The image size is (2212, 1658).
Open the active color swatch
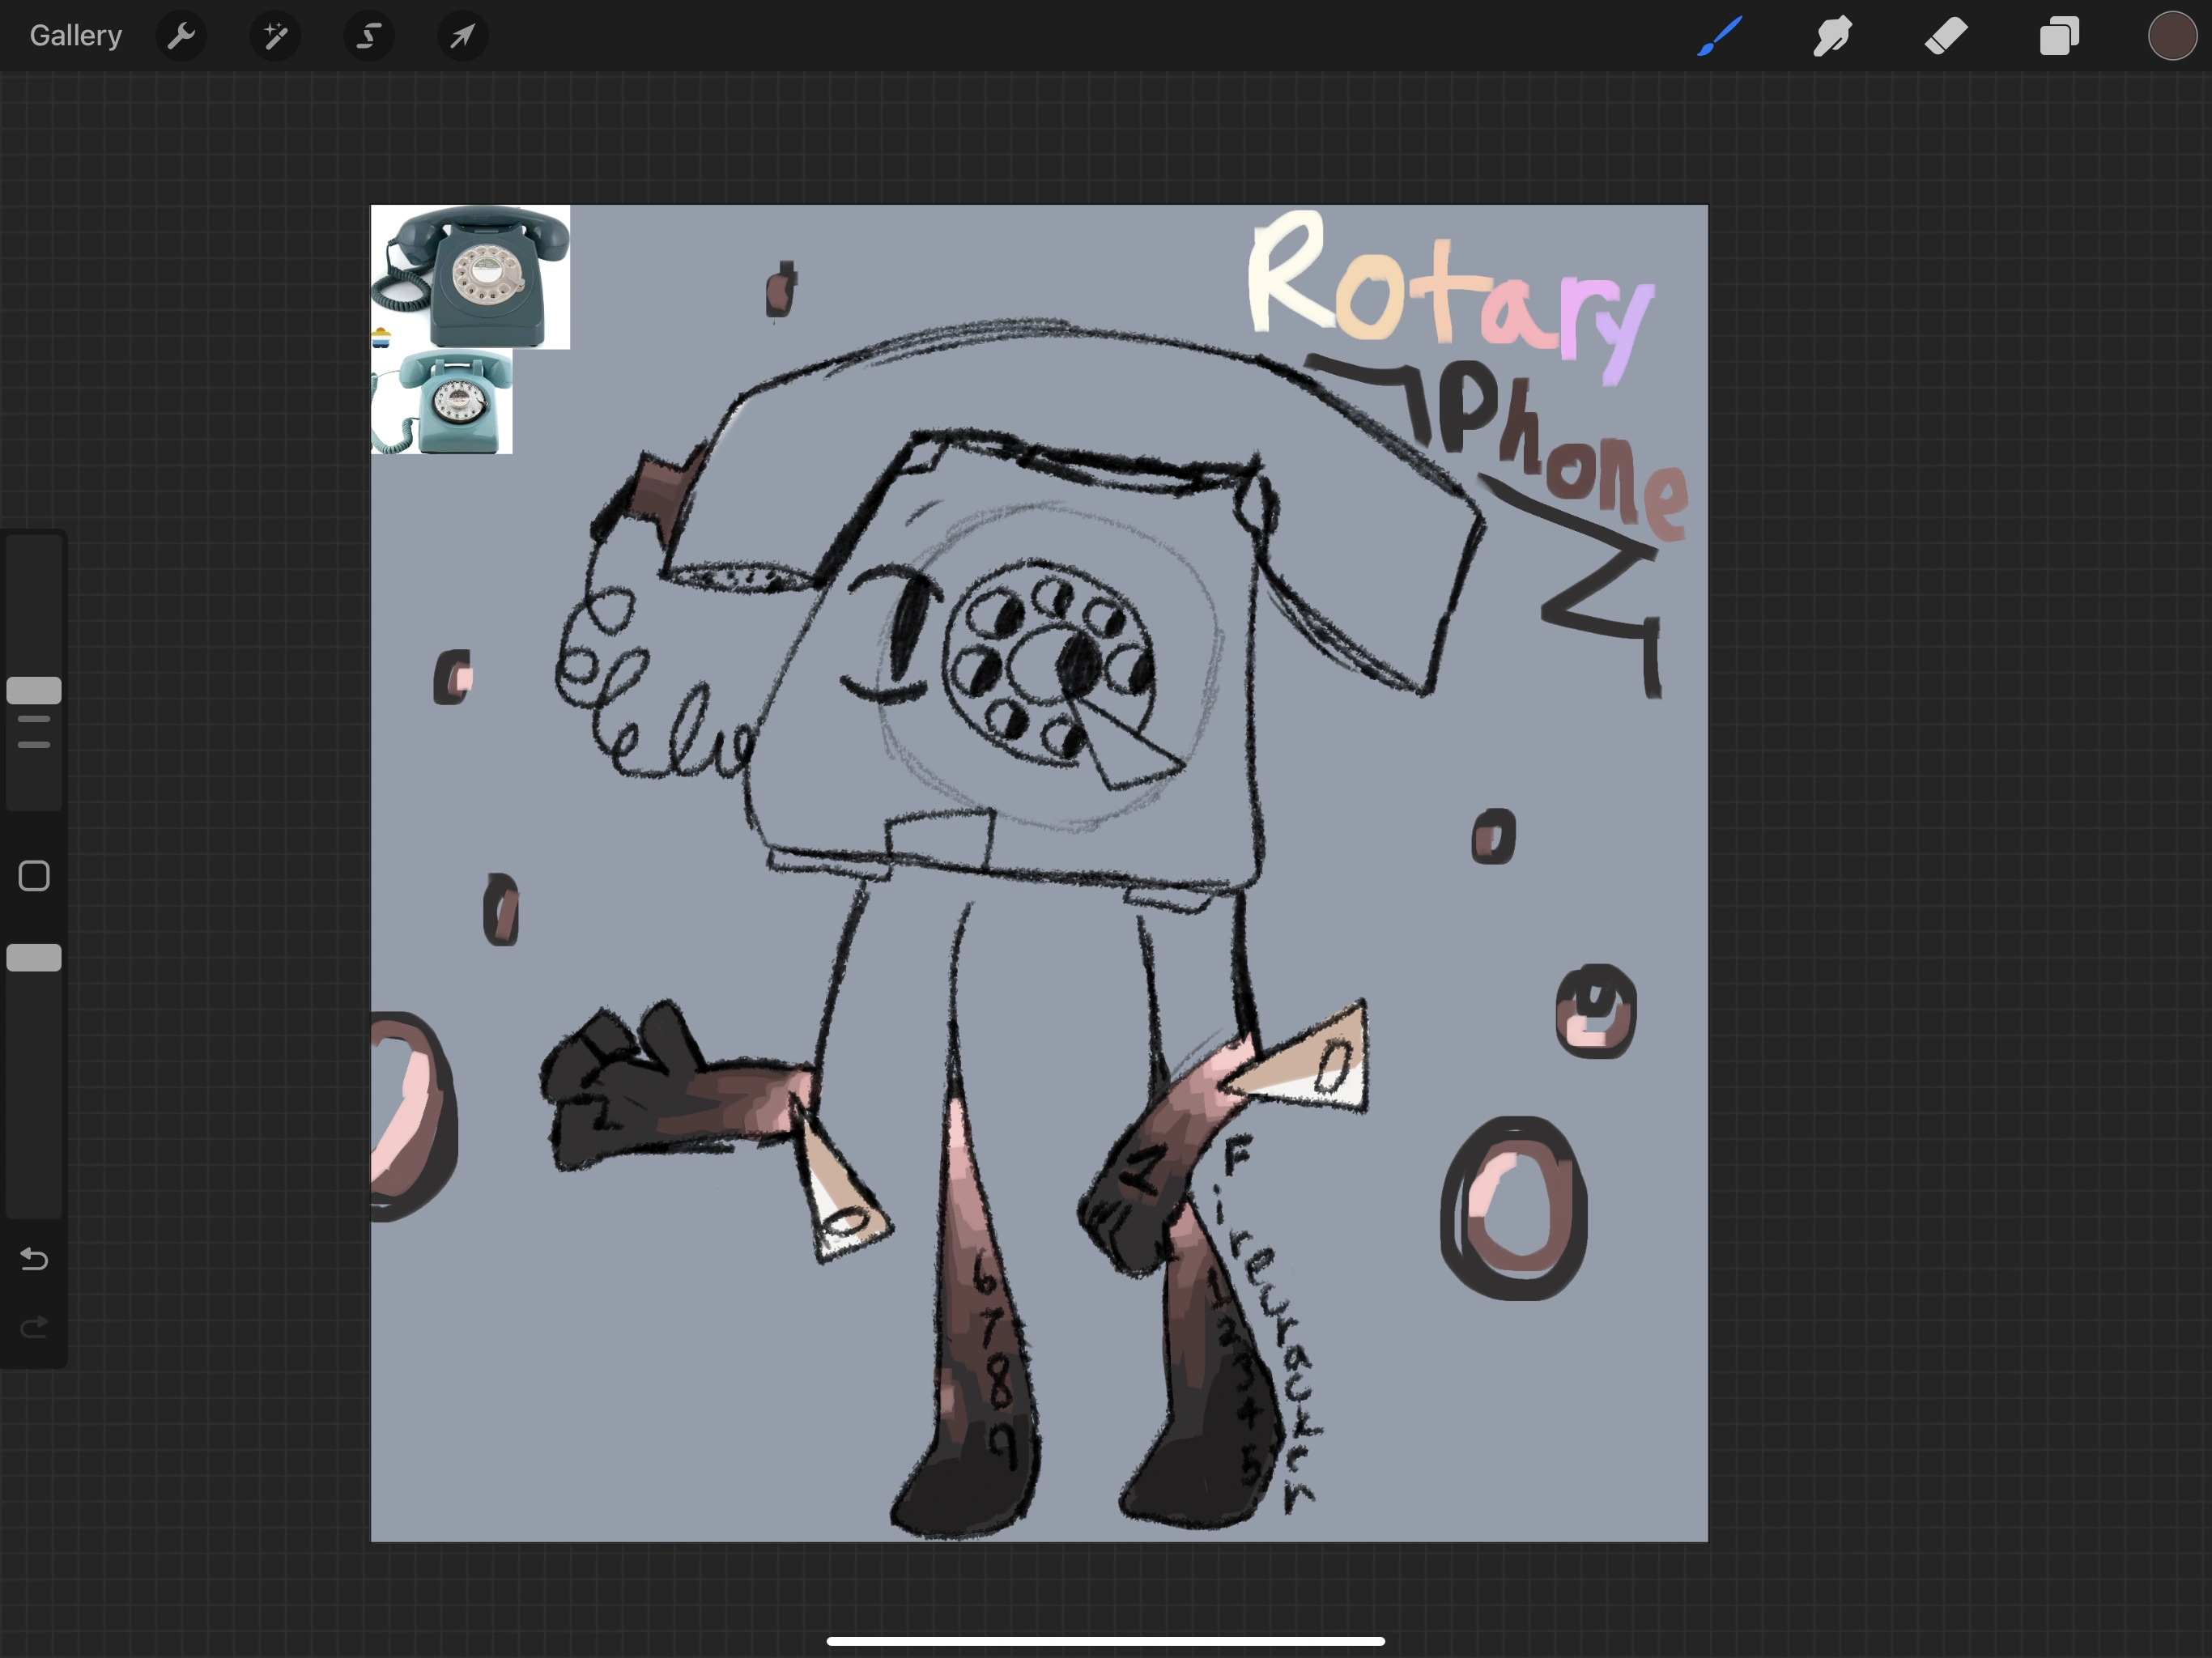point(2172,36)
